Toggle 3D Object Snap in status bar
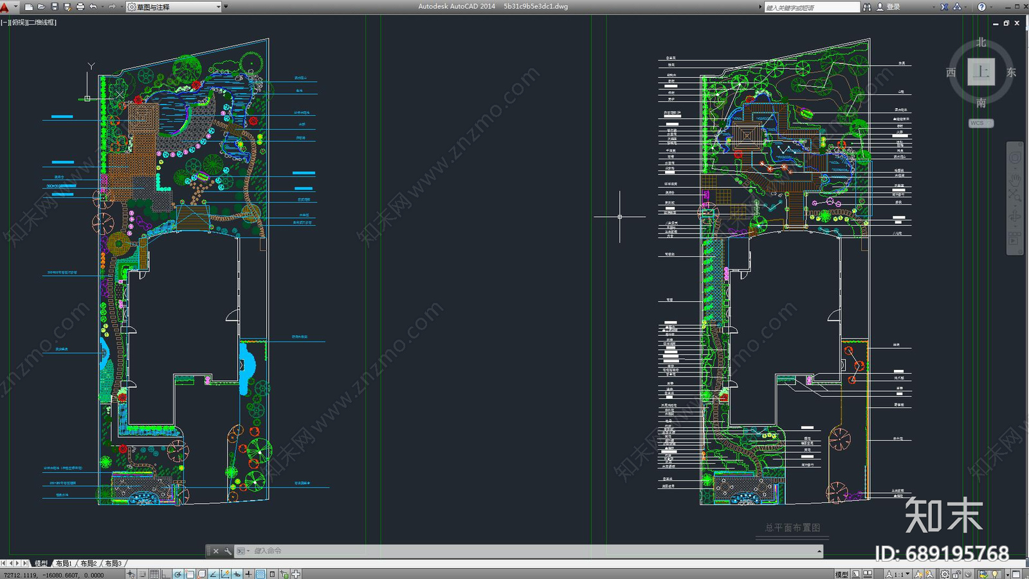The width and height of the screenshot is (1029, 579). pyautogui.click(x=202, y=574)
